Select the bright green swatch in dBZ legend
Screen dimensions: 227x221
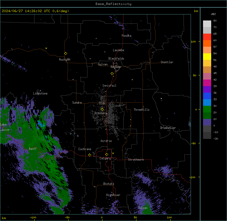[x=207, y=109]
